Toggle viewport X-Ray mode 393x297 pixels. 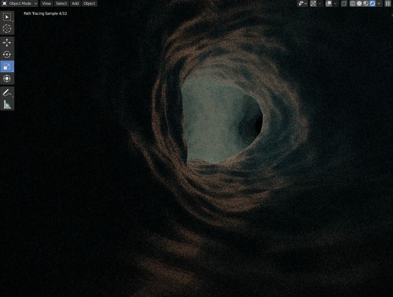point(344,3)
